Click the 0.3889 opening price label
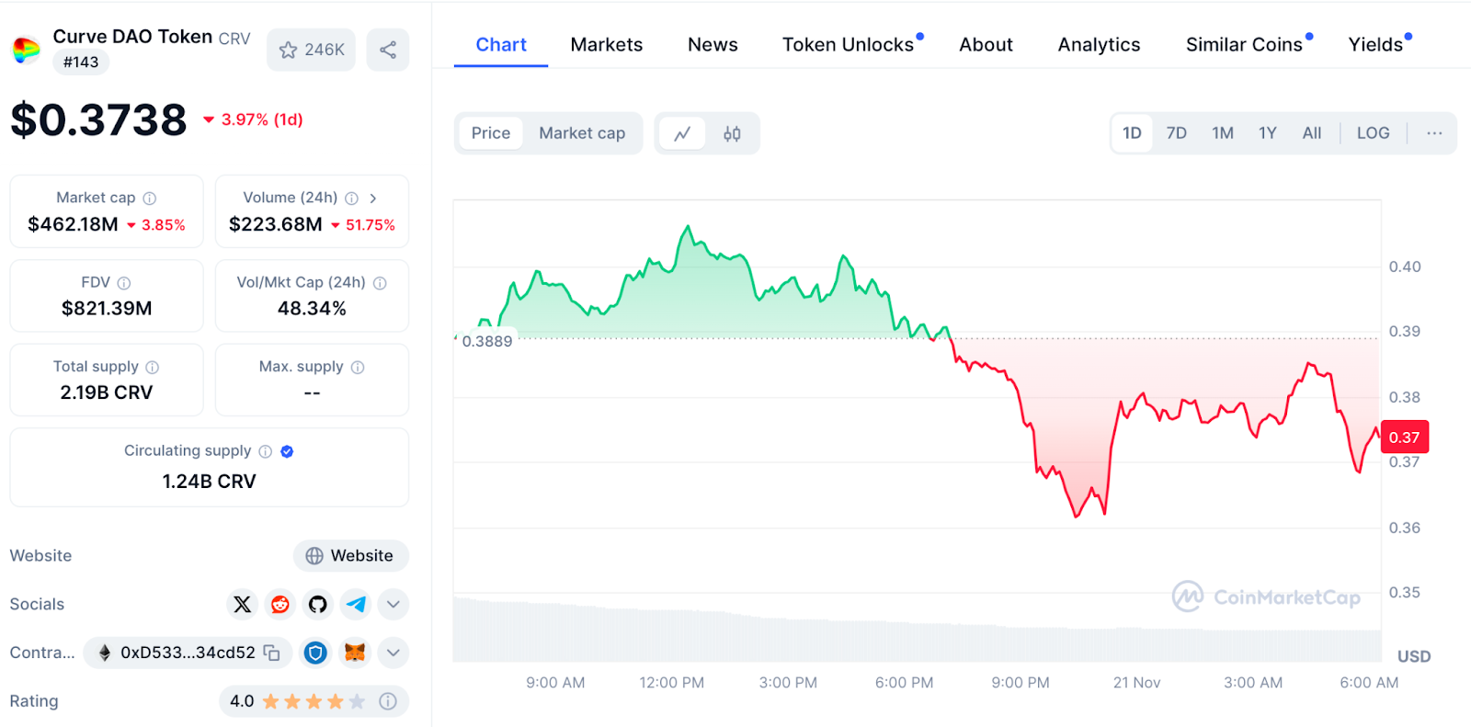 [487, 341]
